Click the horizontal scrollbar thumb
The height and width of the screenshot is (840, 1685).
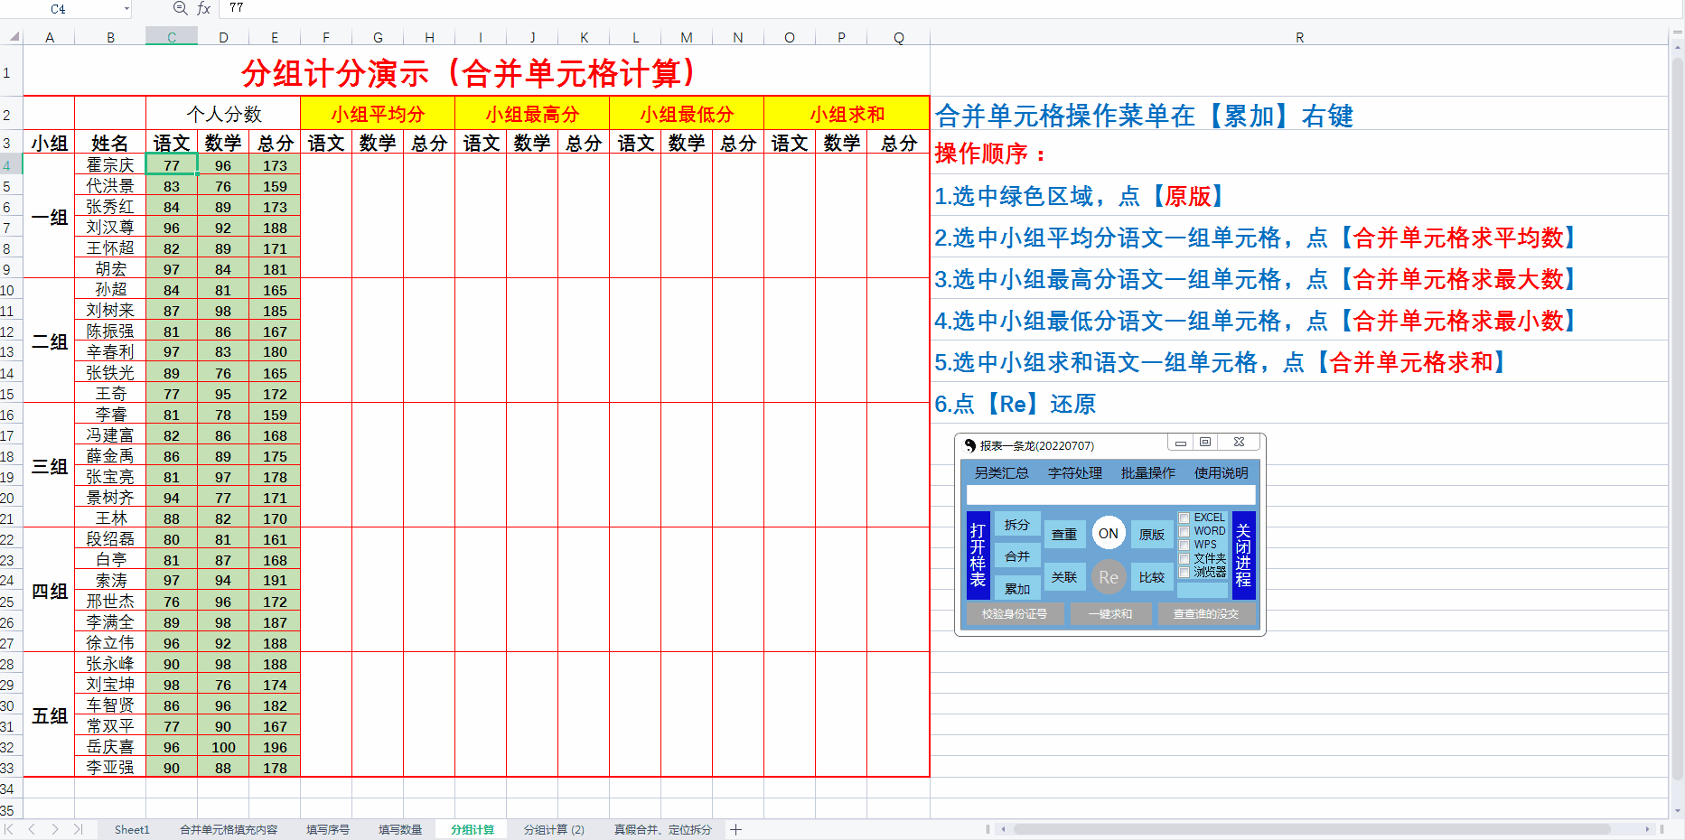tap(1312, 829)
